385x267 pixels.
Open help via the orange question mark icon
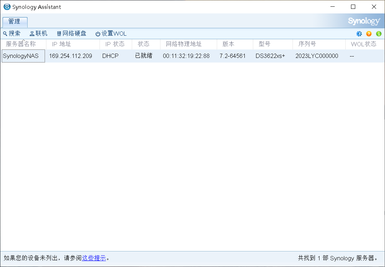(x=369, y=34)
